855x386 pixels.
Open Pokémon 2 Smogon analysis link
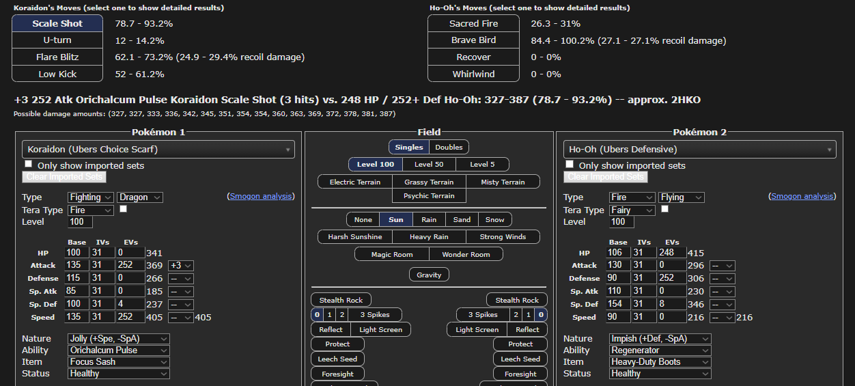click(x=802, y=196)
